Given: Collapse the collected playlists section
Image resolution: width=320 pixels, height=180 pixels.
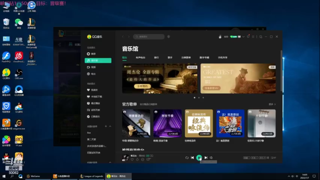Looking at the screenshot, I should coord(110,162).
